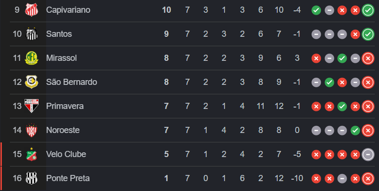Click the Velo Clube club crest

[x=31, y=154]
